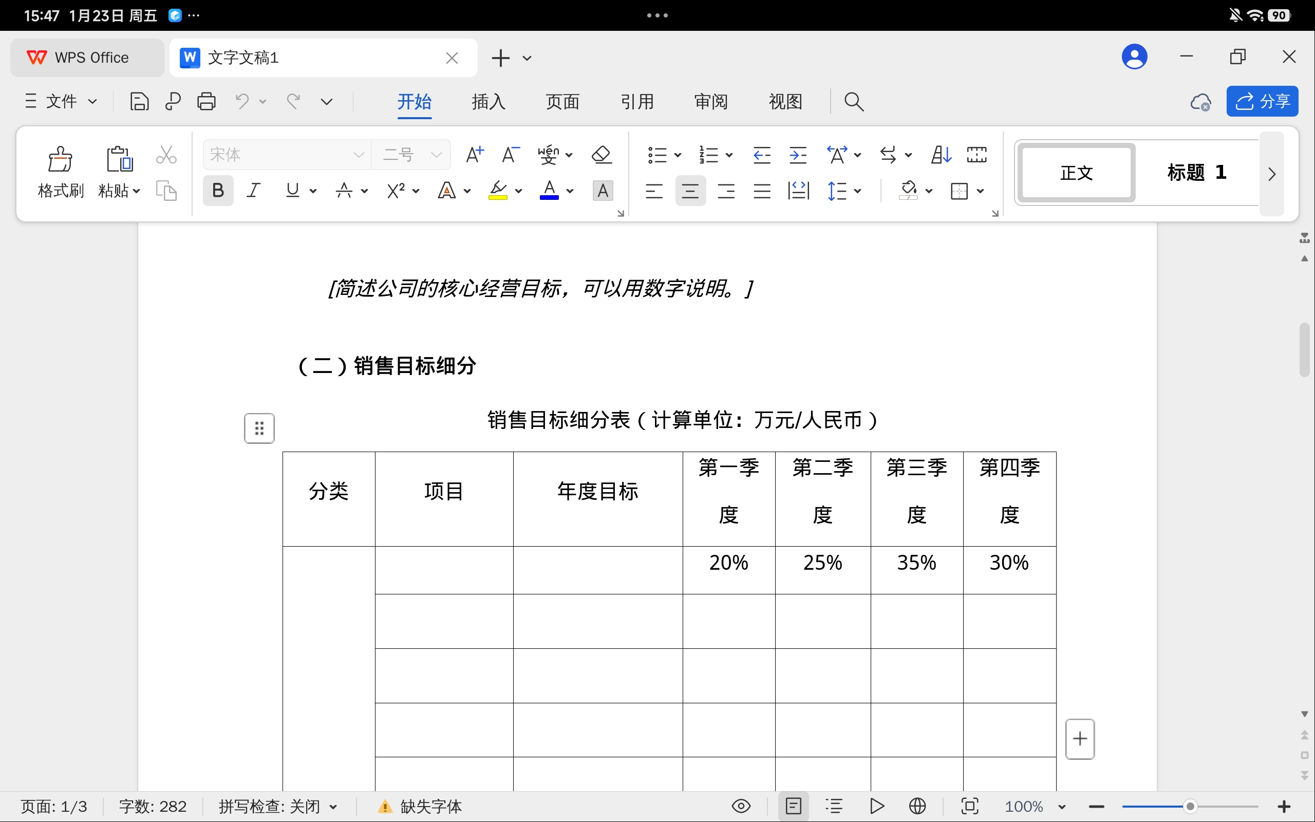Apply the 标题 1 heading style
1315x822 pixels.
coord(1196,173)
